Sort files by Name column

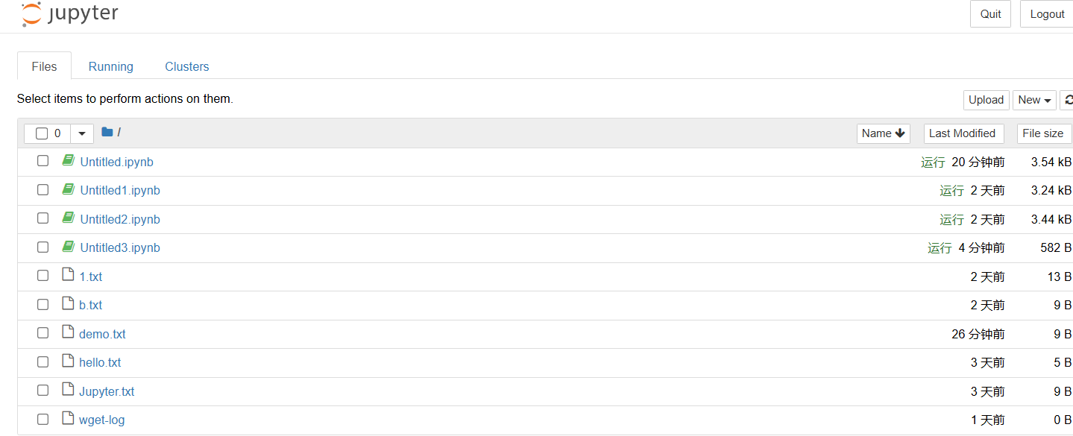click(883, 133)
